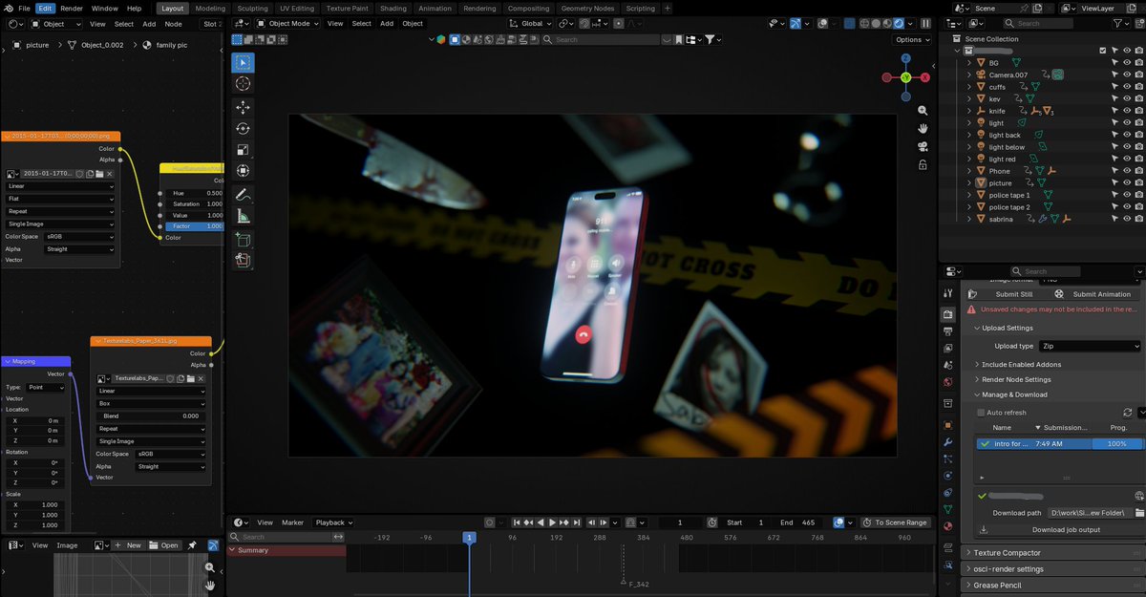Select the Annotate tool
The height and width of the screenshot is (597, 1146).
243,195
